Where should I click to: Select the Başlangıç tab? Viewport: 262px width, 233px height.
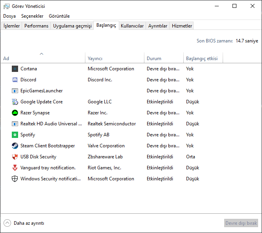coord(106,26)
